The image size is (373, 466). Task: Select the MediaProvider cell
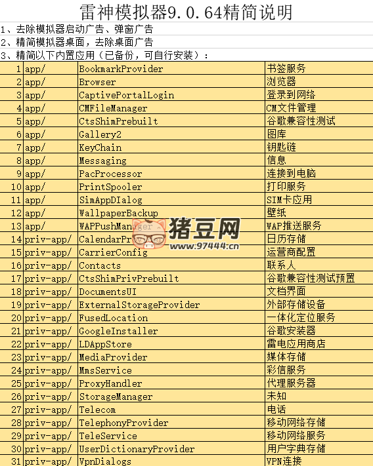click(x=171, y=357)
